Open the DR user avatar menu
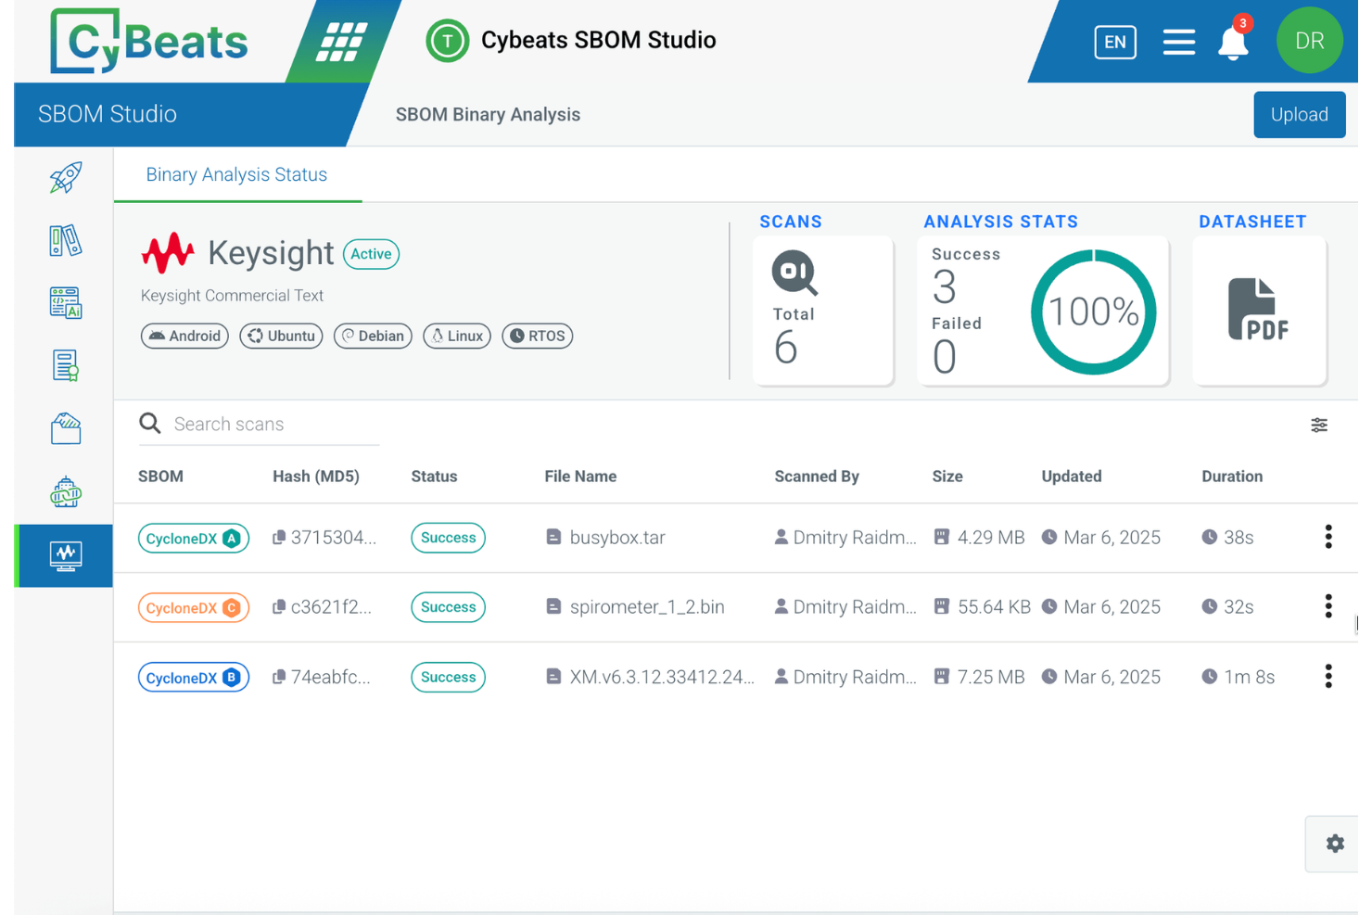The image size is (1372, 915). 1309,41
